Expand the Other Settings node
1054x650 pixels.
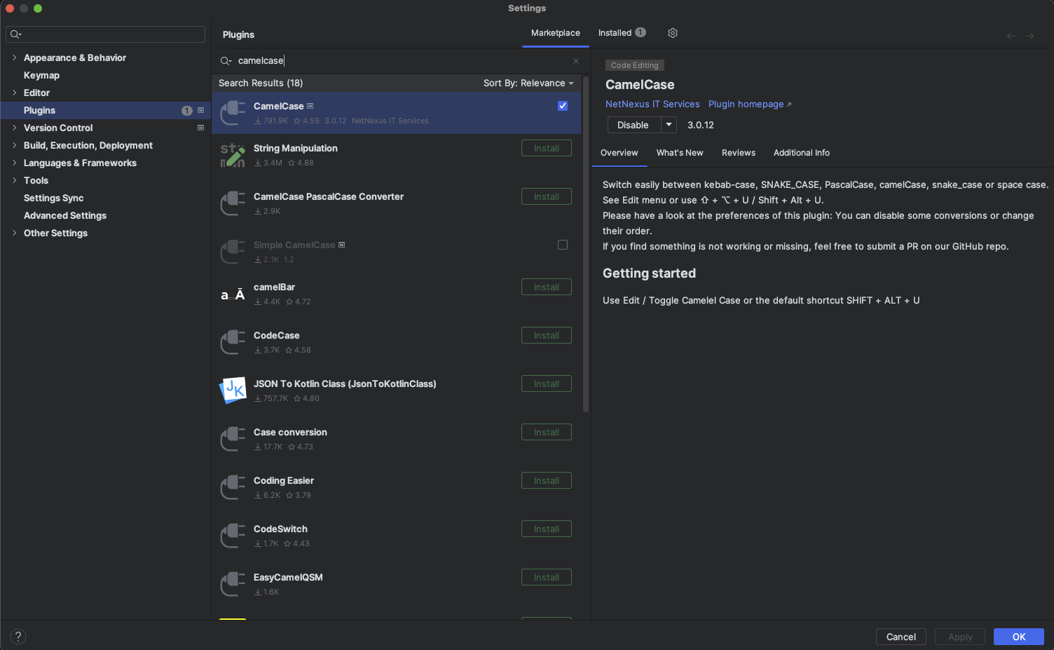click(x=14, y=233)
